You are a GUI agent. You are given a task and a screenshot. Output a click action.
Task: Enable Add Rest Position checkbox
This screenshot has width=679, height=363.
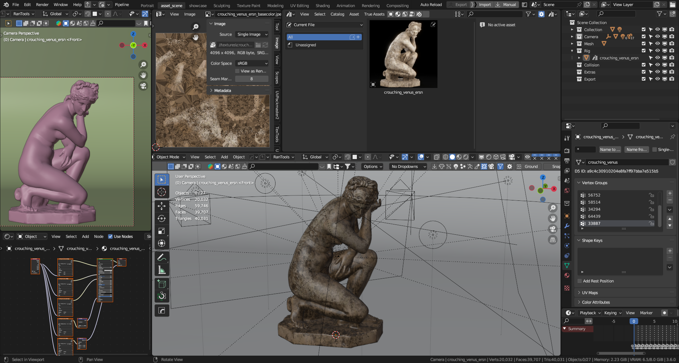click(580, 281)
